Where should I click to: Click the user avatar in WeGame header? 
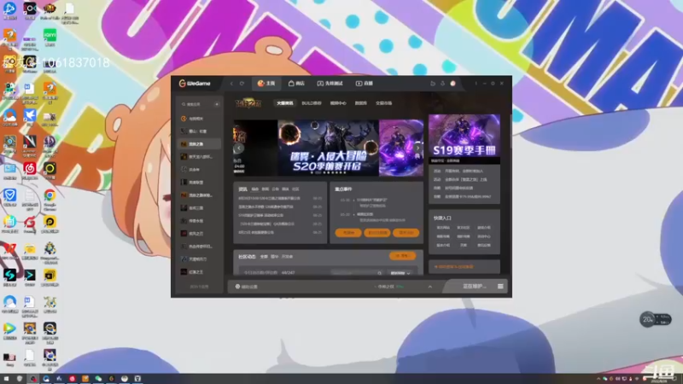coord(453,83)
